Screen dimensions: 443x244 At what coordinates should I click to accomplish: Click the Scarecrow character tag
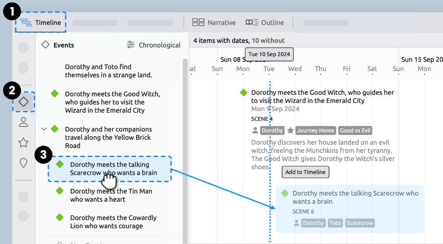(360, 223)
